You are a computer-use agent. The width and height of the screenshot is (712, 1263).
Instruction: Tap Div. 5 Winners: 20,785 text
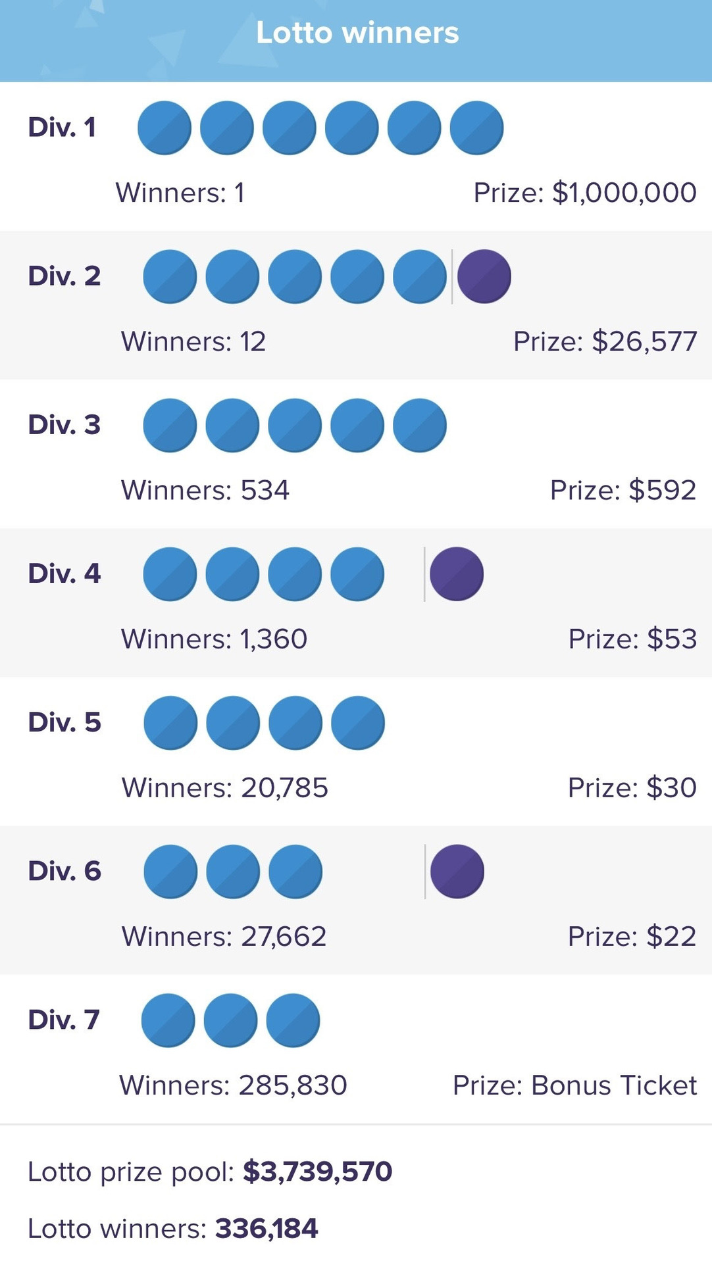[x=225, y=787]
